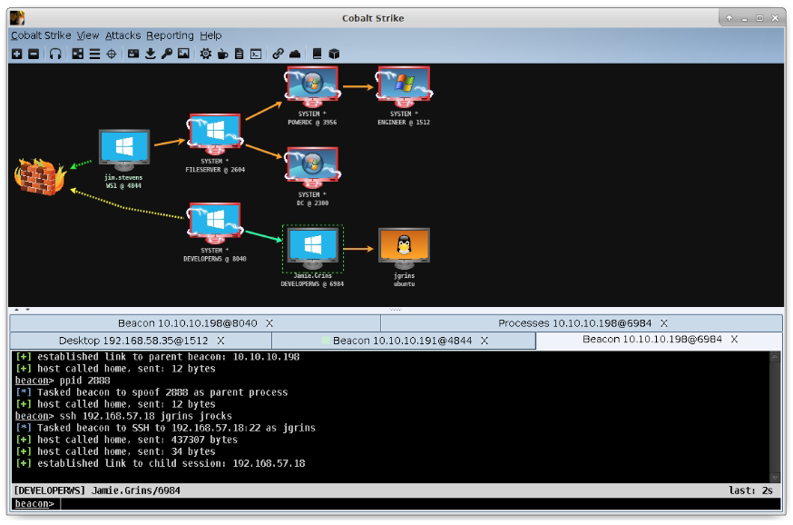This screenshot has height=525, width=793.
Task: Open the View menu
Action: pyautogui.click(x=88, y=35)
